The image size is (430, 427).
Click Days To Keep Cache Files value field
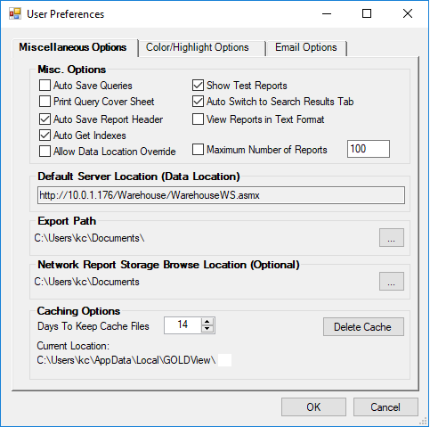pyautogui.click(x=183, y=324)
